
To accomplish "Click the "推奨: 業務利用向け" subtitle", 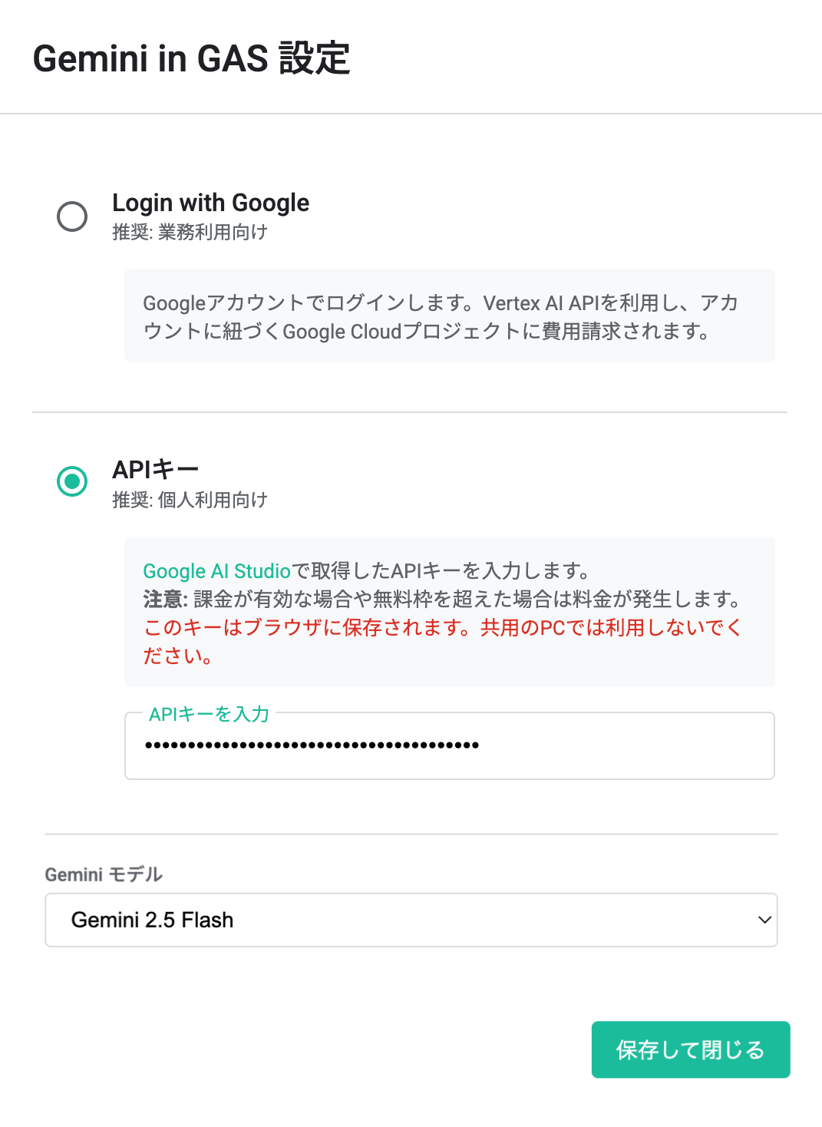I will click(190, 232).
